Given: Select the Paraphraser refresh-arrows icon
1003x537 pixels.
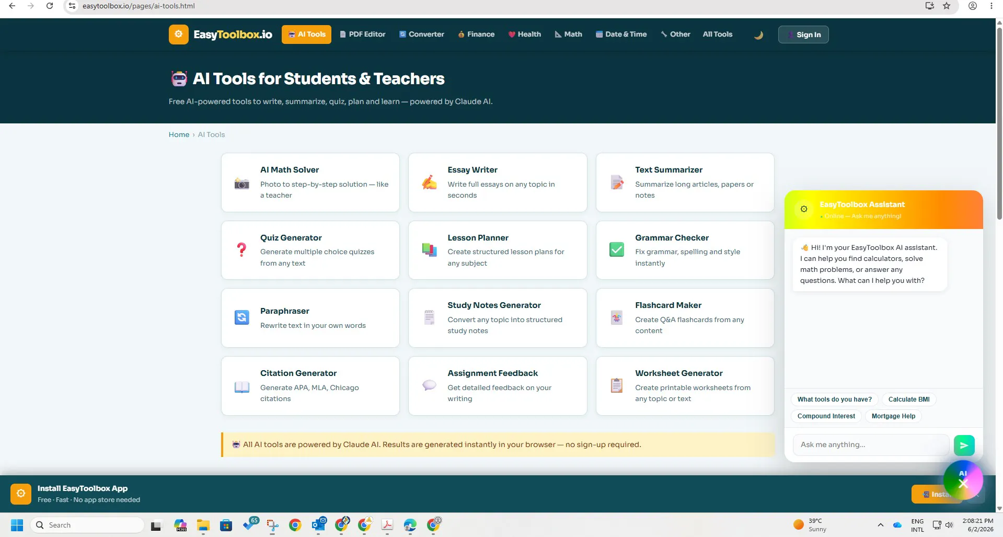Looking at the screenshot, I should coord(241,317).
